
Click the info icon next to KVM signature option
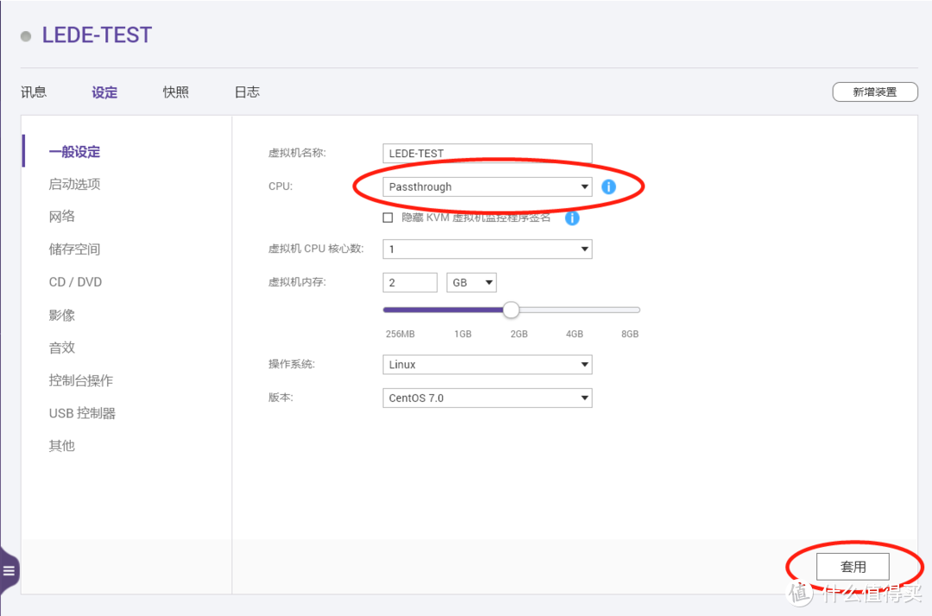[572, 217]
